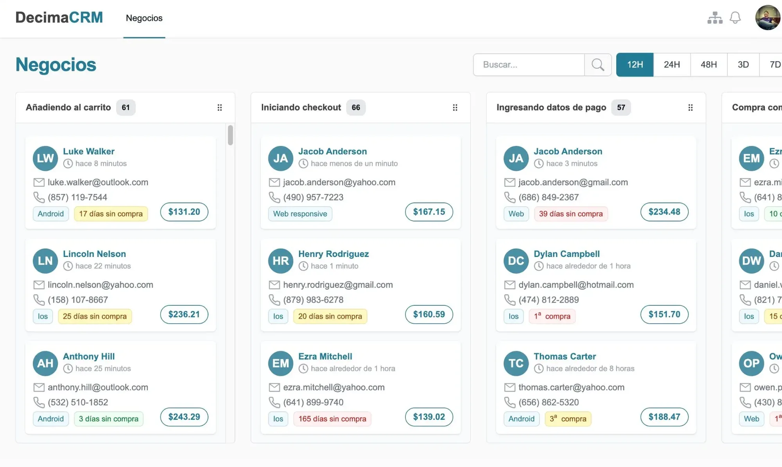Open Luke Walker's deal
782x467 pixels.
tap(89, 151)
